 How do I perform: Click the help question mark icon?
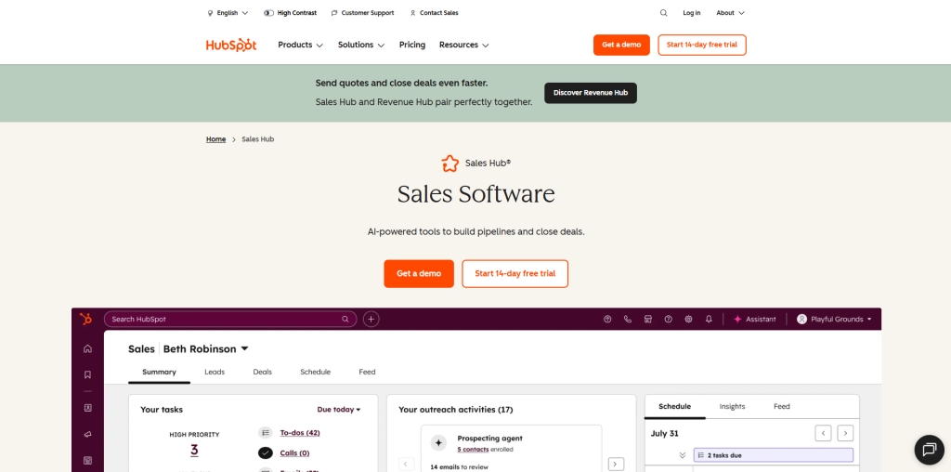pos(669,319)
